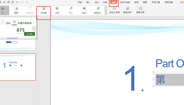This screenshot has width=184, height=105.
Task: Apply the 飞入 fly-in animation
Action: pyautogui.click(x=70, y=10)
